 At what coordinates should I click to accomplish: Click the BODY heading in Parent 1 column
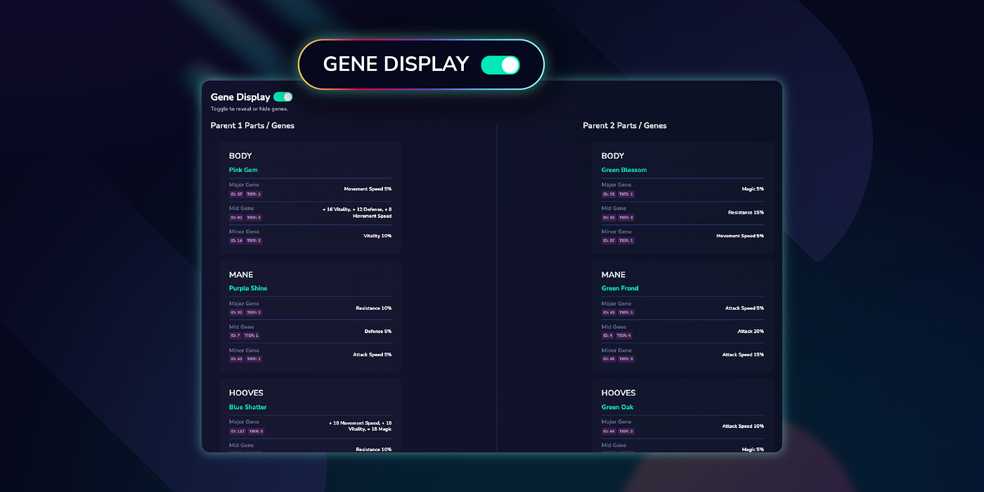pos(240,156)
